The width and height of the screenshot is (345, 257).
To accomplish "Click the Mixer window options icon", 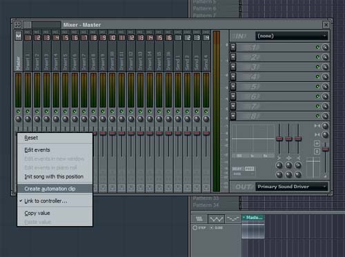I will click(17, 25).
